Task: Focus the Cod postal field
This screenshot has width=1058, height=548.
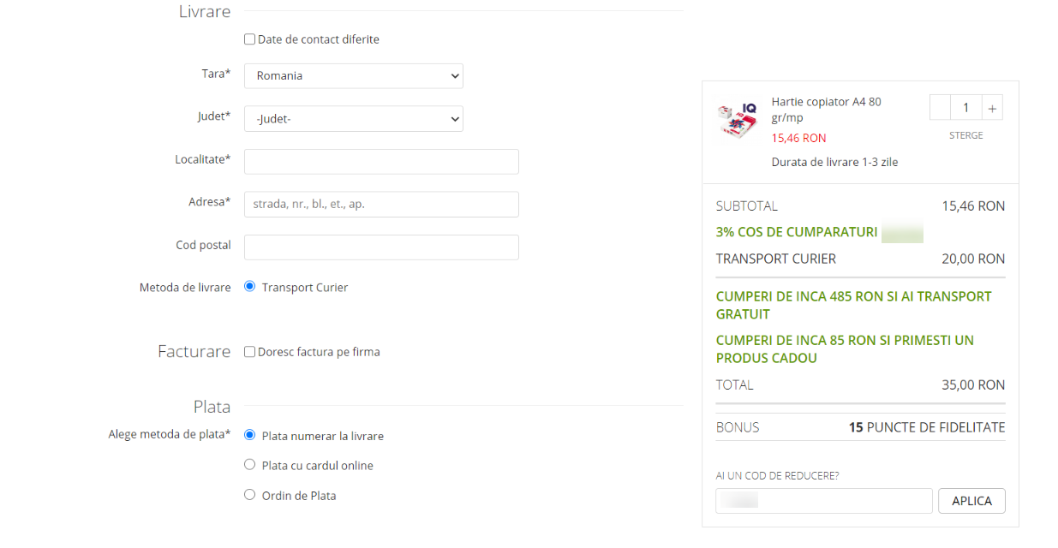Action: [381, 247]
